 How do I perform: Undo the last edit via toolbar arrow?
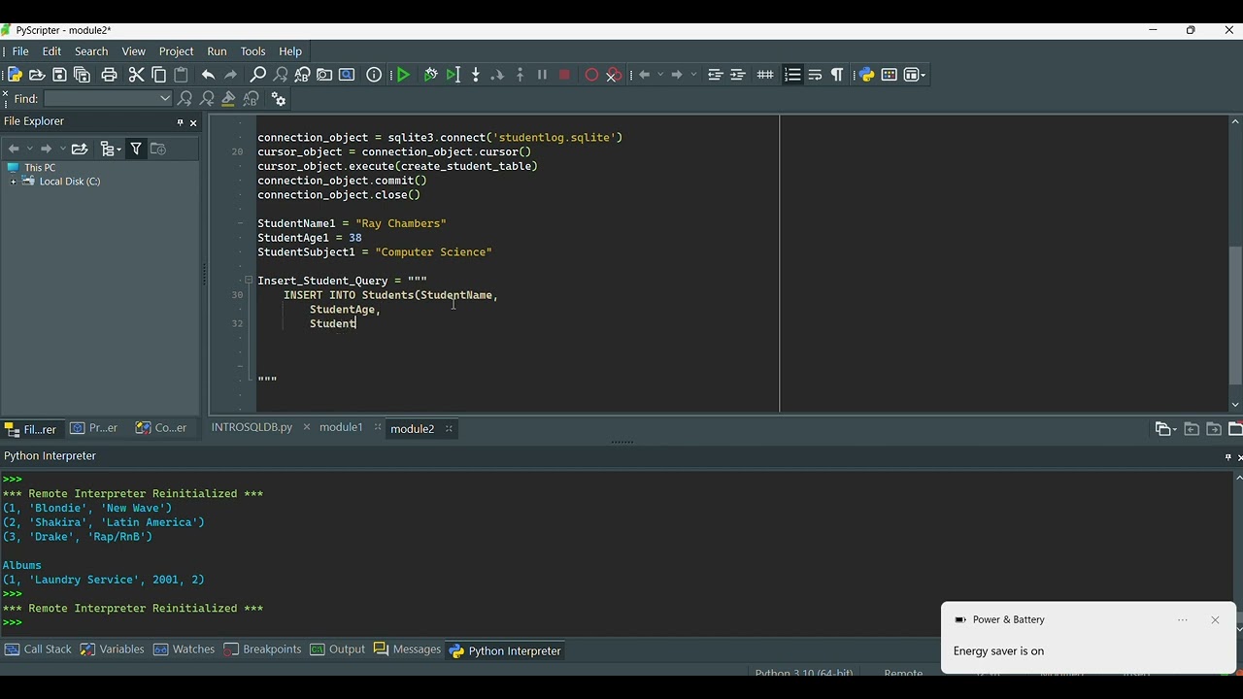click(x=208, y=75)
